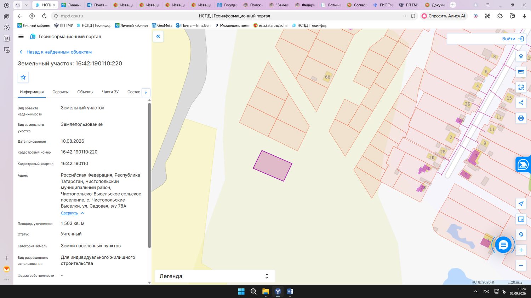Image resolution: width=531 pixels, height=298 pixels.
Task: Show more tabs with right arrow
Action: point(146,93)
